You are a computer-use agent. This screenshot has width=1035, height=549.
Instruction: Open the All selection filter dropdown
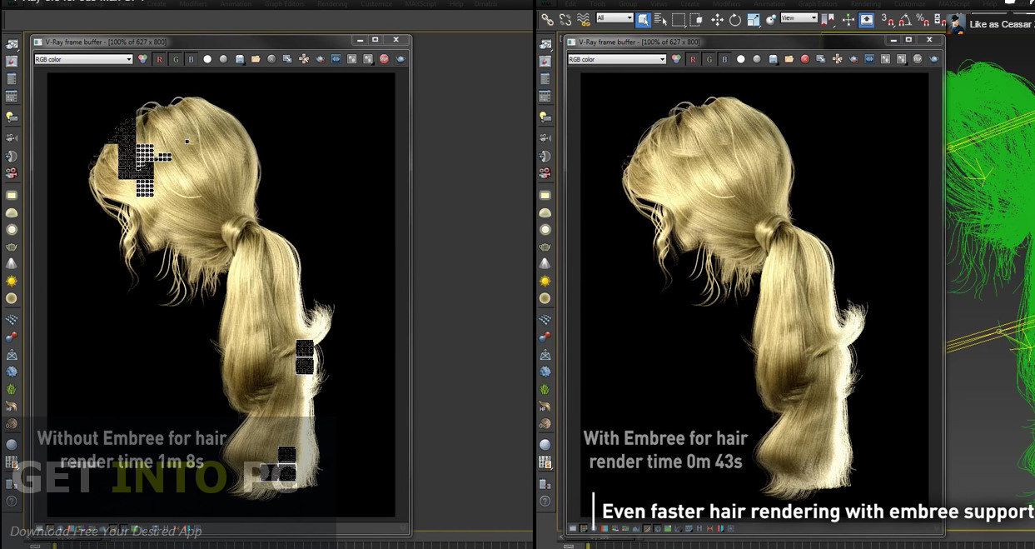(615, 17)
